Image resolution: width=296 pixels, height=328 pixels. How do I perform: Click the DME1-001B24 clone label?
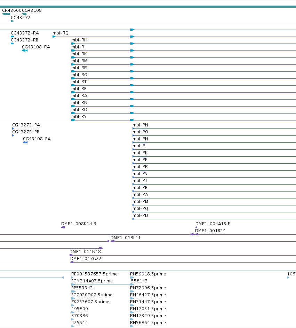click(x=210, y=231)
